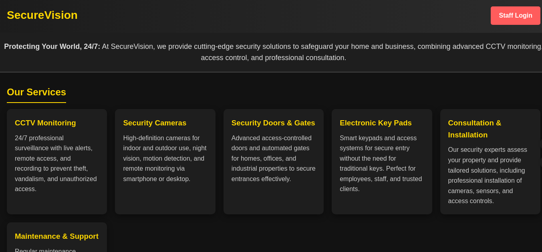
Task: Click the SecureVision logo title
Action: click(42, 15)
